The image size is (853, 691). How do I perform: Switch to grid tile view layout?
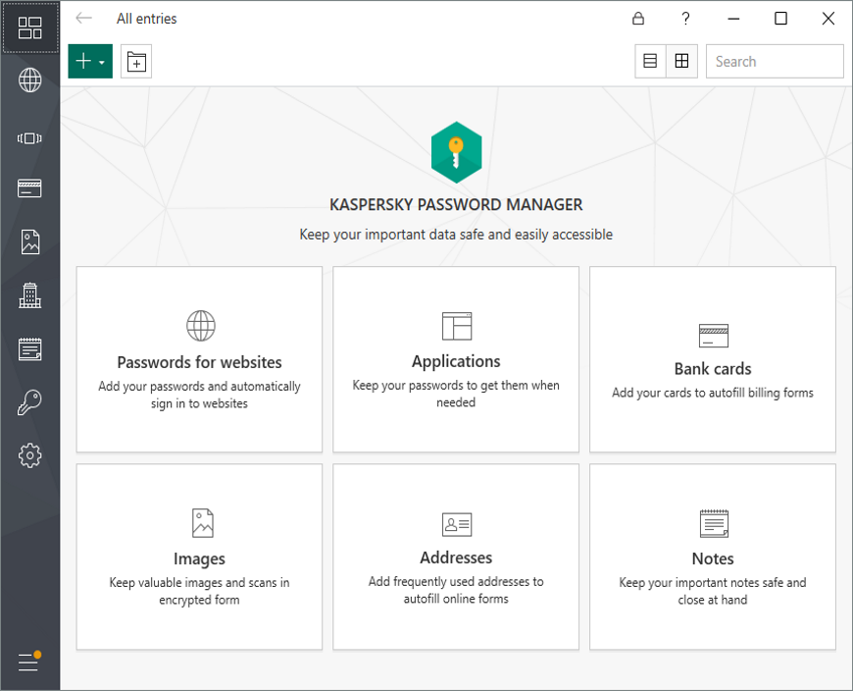pyautogui.click(x=681, y=62)
